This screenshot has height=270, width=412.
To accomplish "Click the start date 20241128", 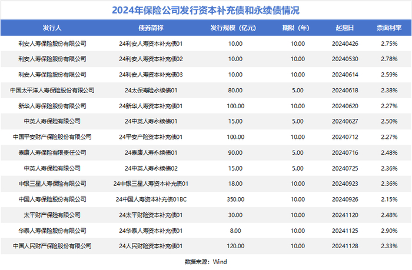I will [345, 246].
